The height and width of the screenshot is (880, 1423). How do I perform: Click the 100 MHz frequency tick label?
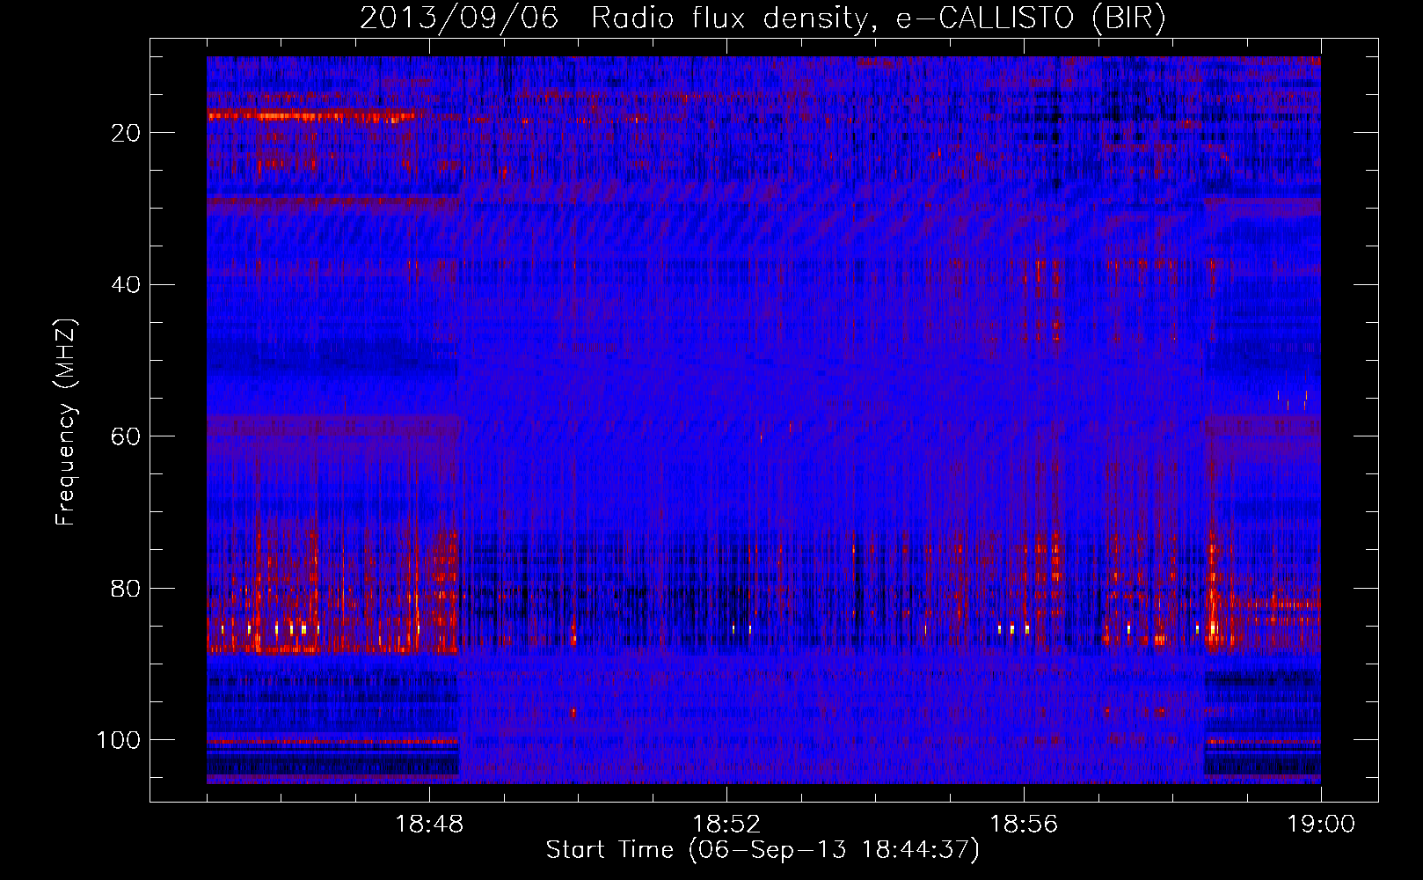119,740
